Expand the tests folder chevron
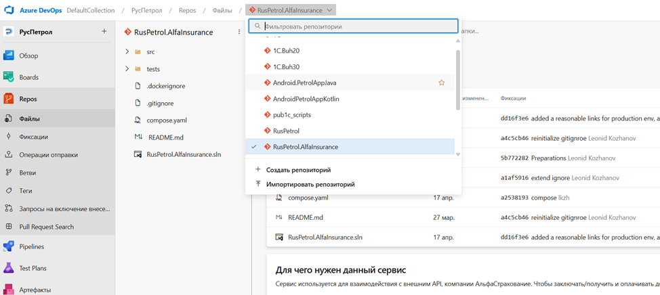 [127, 69]
